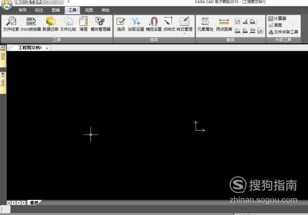Screen dimensions: 308x215
Task: Click the New document quick access icon
Action: tap(18, 2)
